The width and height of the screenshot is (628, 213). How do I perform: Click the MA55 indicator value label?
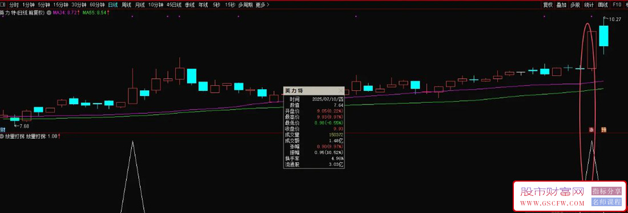click(x=96, y=13)
